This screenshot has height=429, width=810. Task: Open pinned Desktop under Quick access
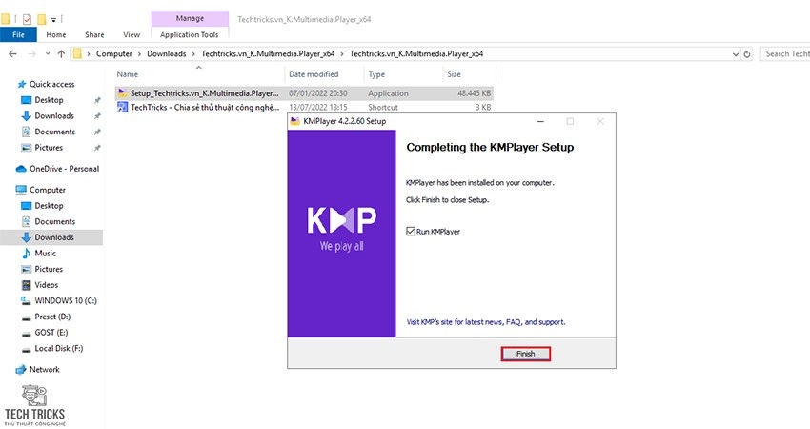[x=49, y=100]
